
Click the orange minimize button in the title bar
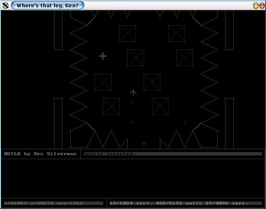click(x=256, y=5)
